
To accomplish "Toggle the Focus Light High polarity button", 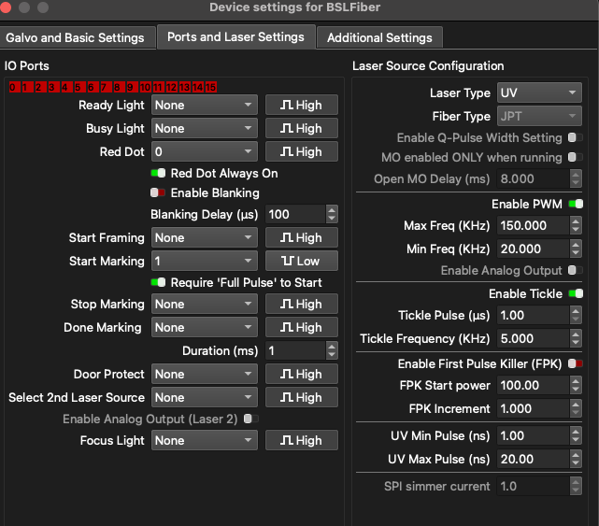I will [x=300, y=441].
